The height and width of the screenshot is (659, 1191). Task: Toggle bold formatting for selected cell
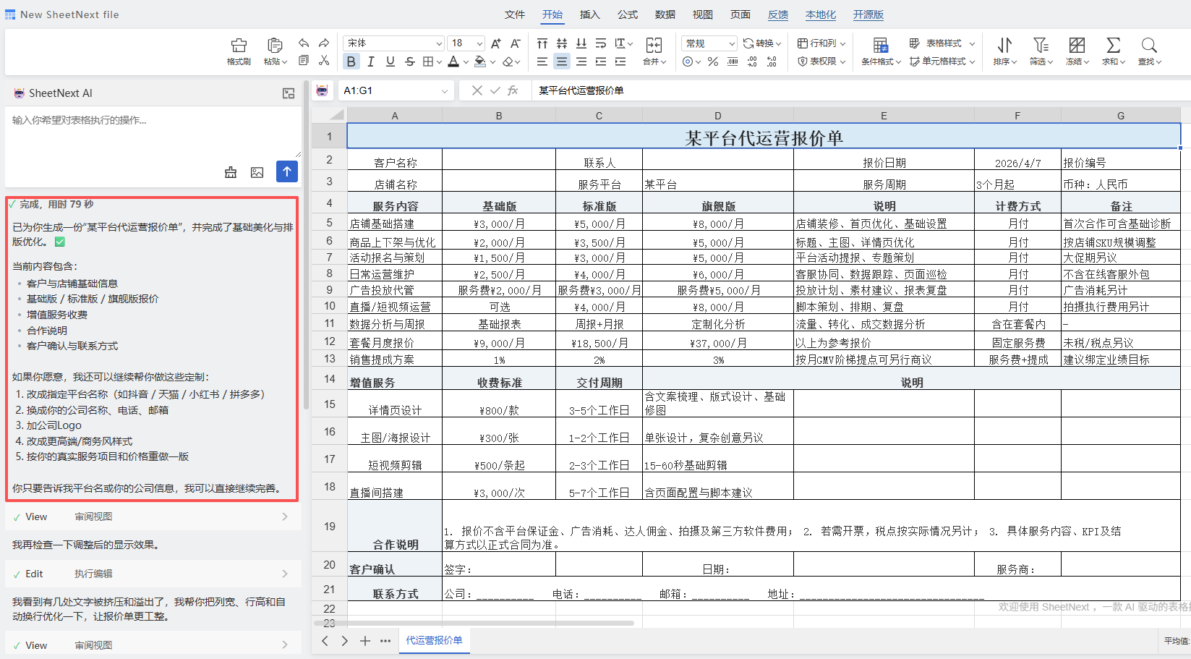(x=351, y=61)
